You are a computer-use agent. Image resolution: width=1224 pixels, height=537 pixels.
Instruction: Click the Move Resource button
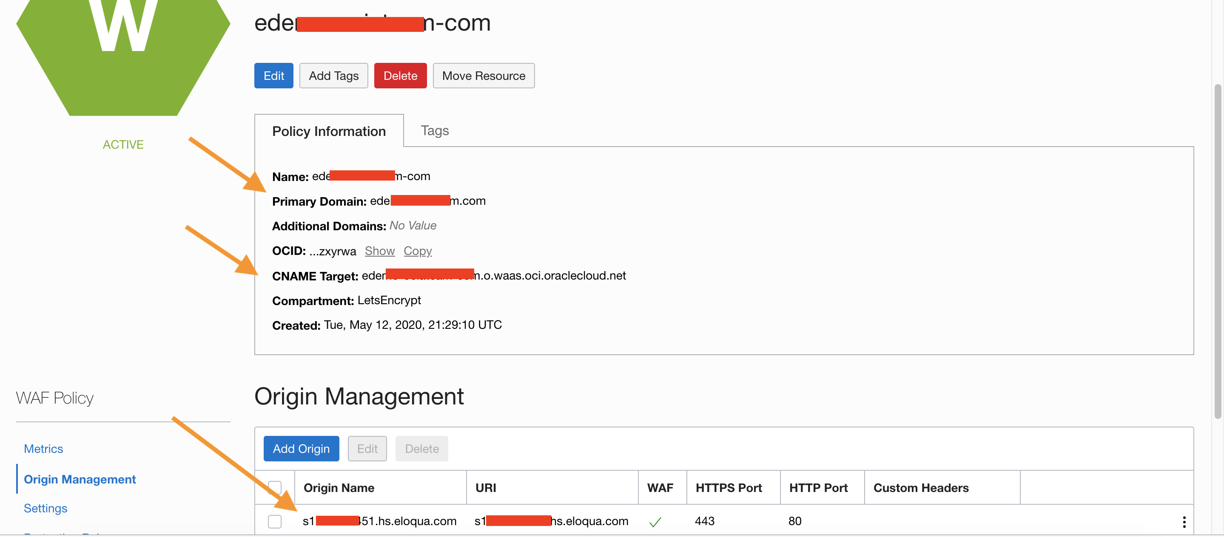483,76
